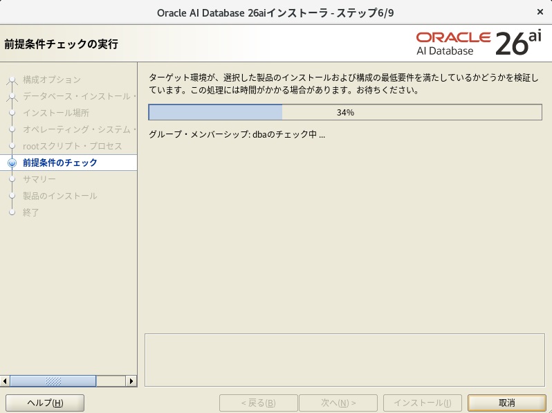This screenshot has height=413, width=552.
Task: Select the オペレーティング・システム step in the sidebar
Action: pos(80,129)
